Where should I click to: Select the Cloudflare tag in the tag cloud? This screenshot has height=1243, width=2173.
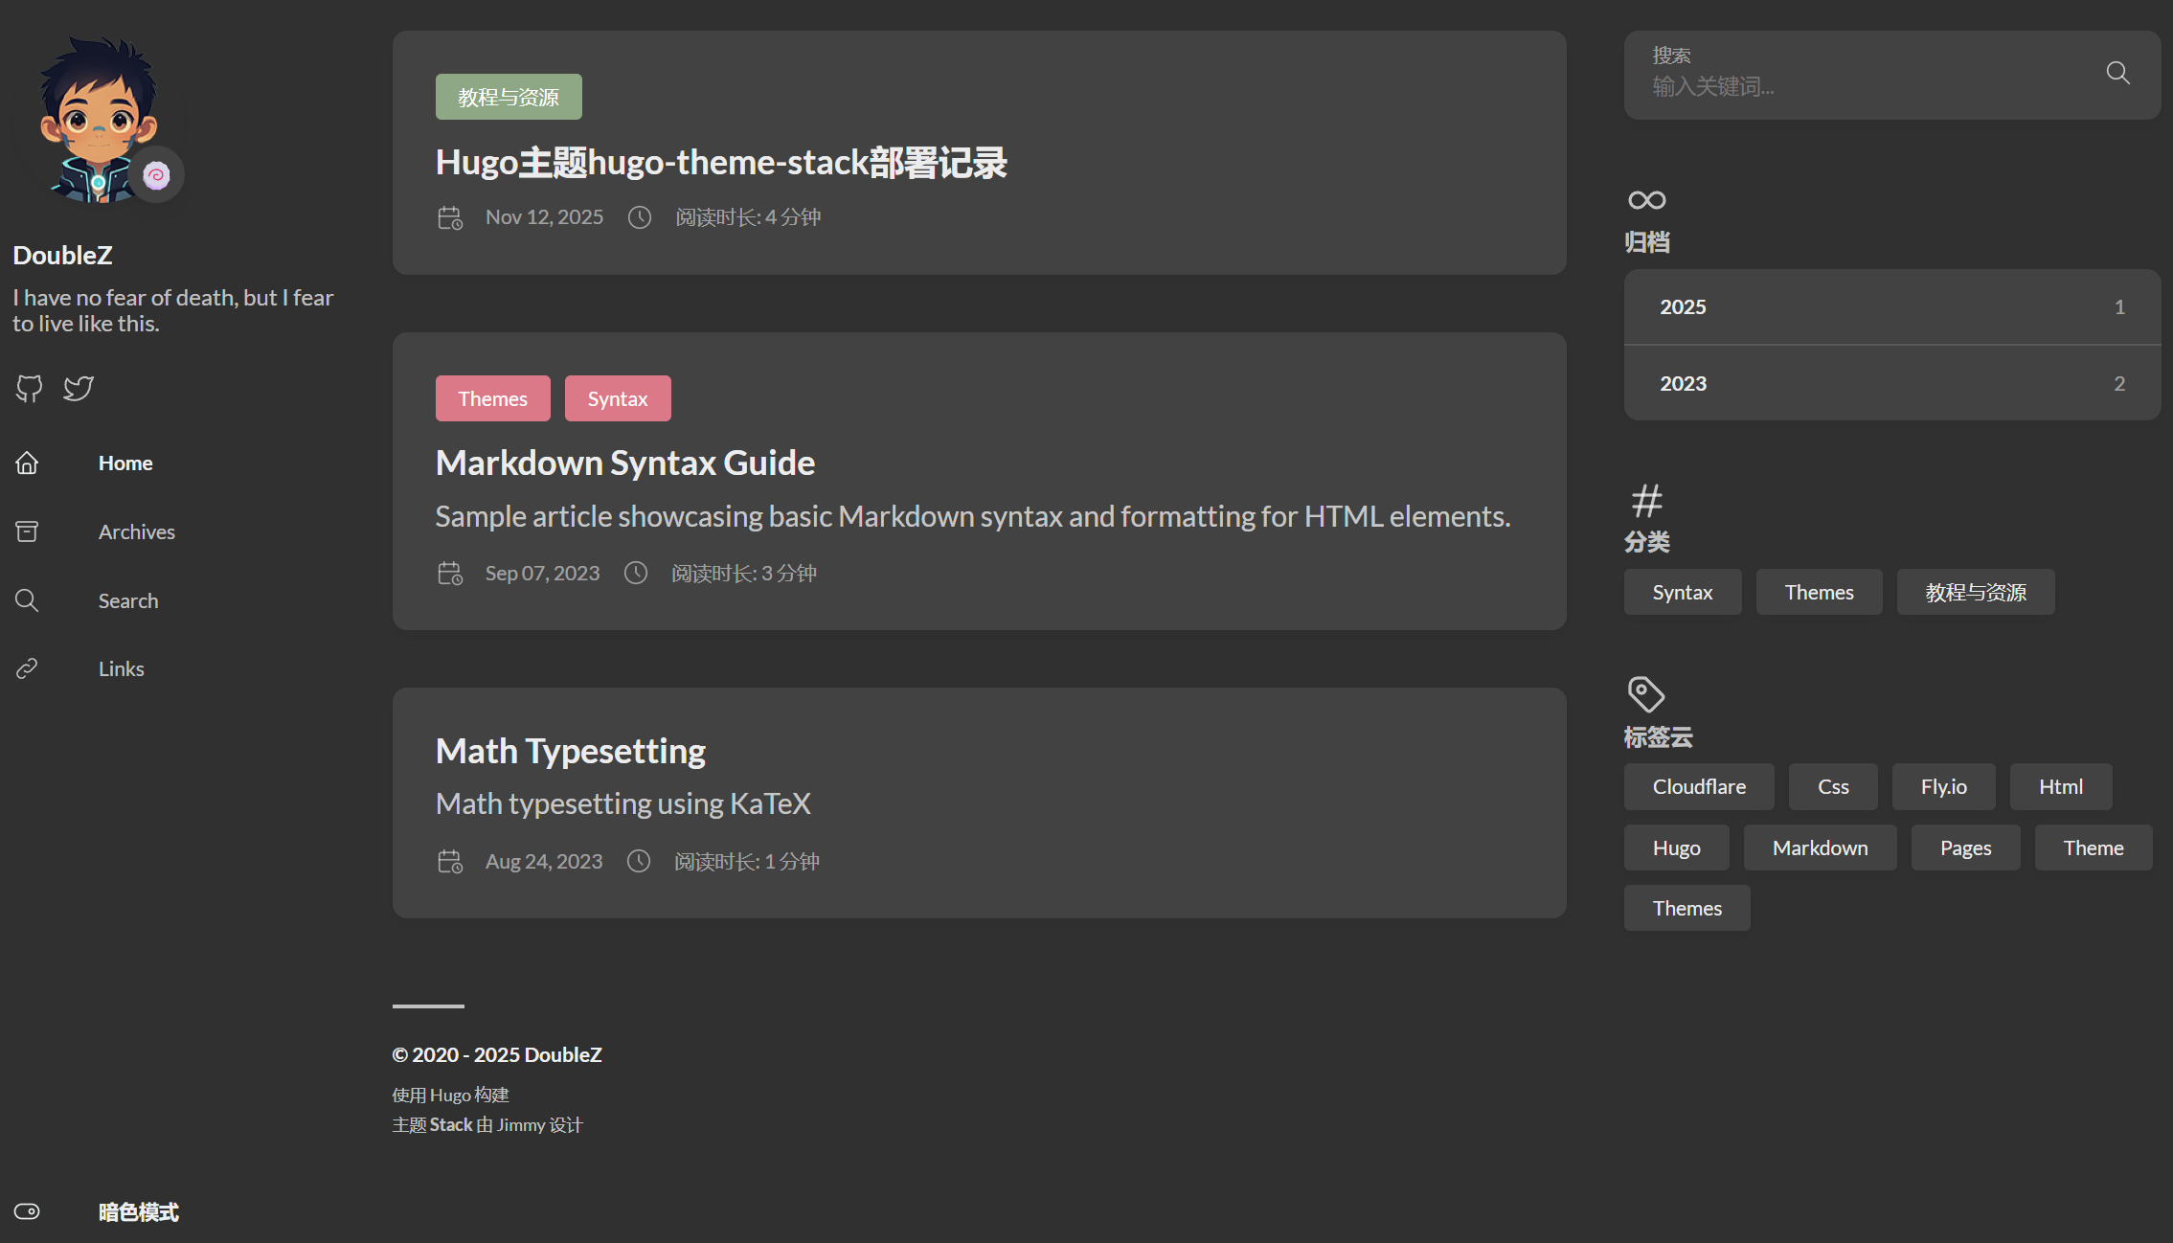pos(1698,786)
